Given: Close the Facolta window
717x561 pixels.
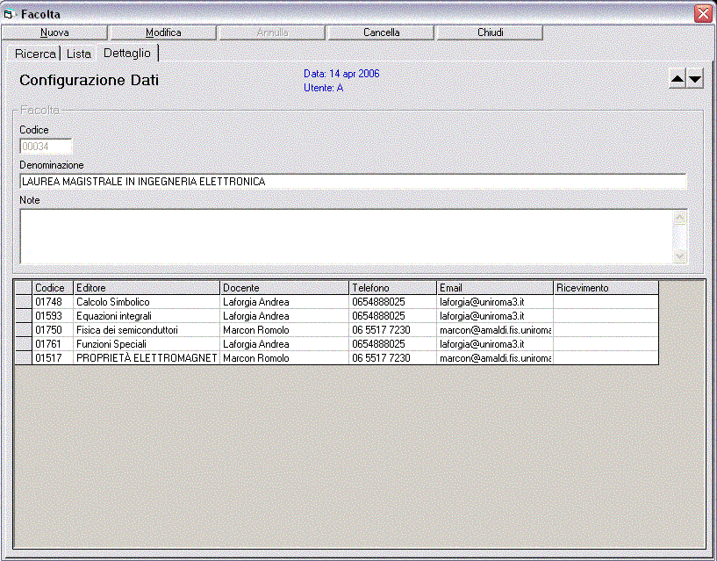Looking at the screenshot, I should pyautogui.click(x=702, y=14).
